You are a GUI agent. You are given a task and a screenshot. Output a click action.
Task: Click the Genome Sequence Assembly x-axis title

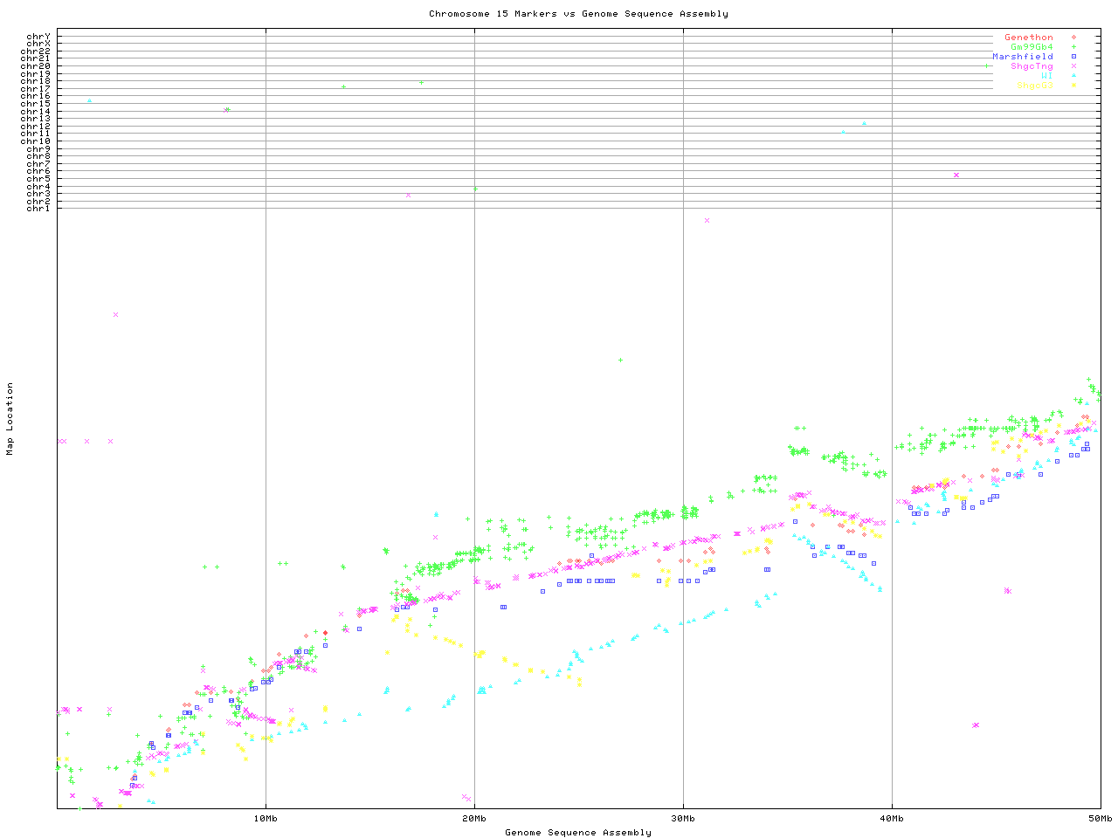tap(578, 833)
